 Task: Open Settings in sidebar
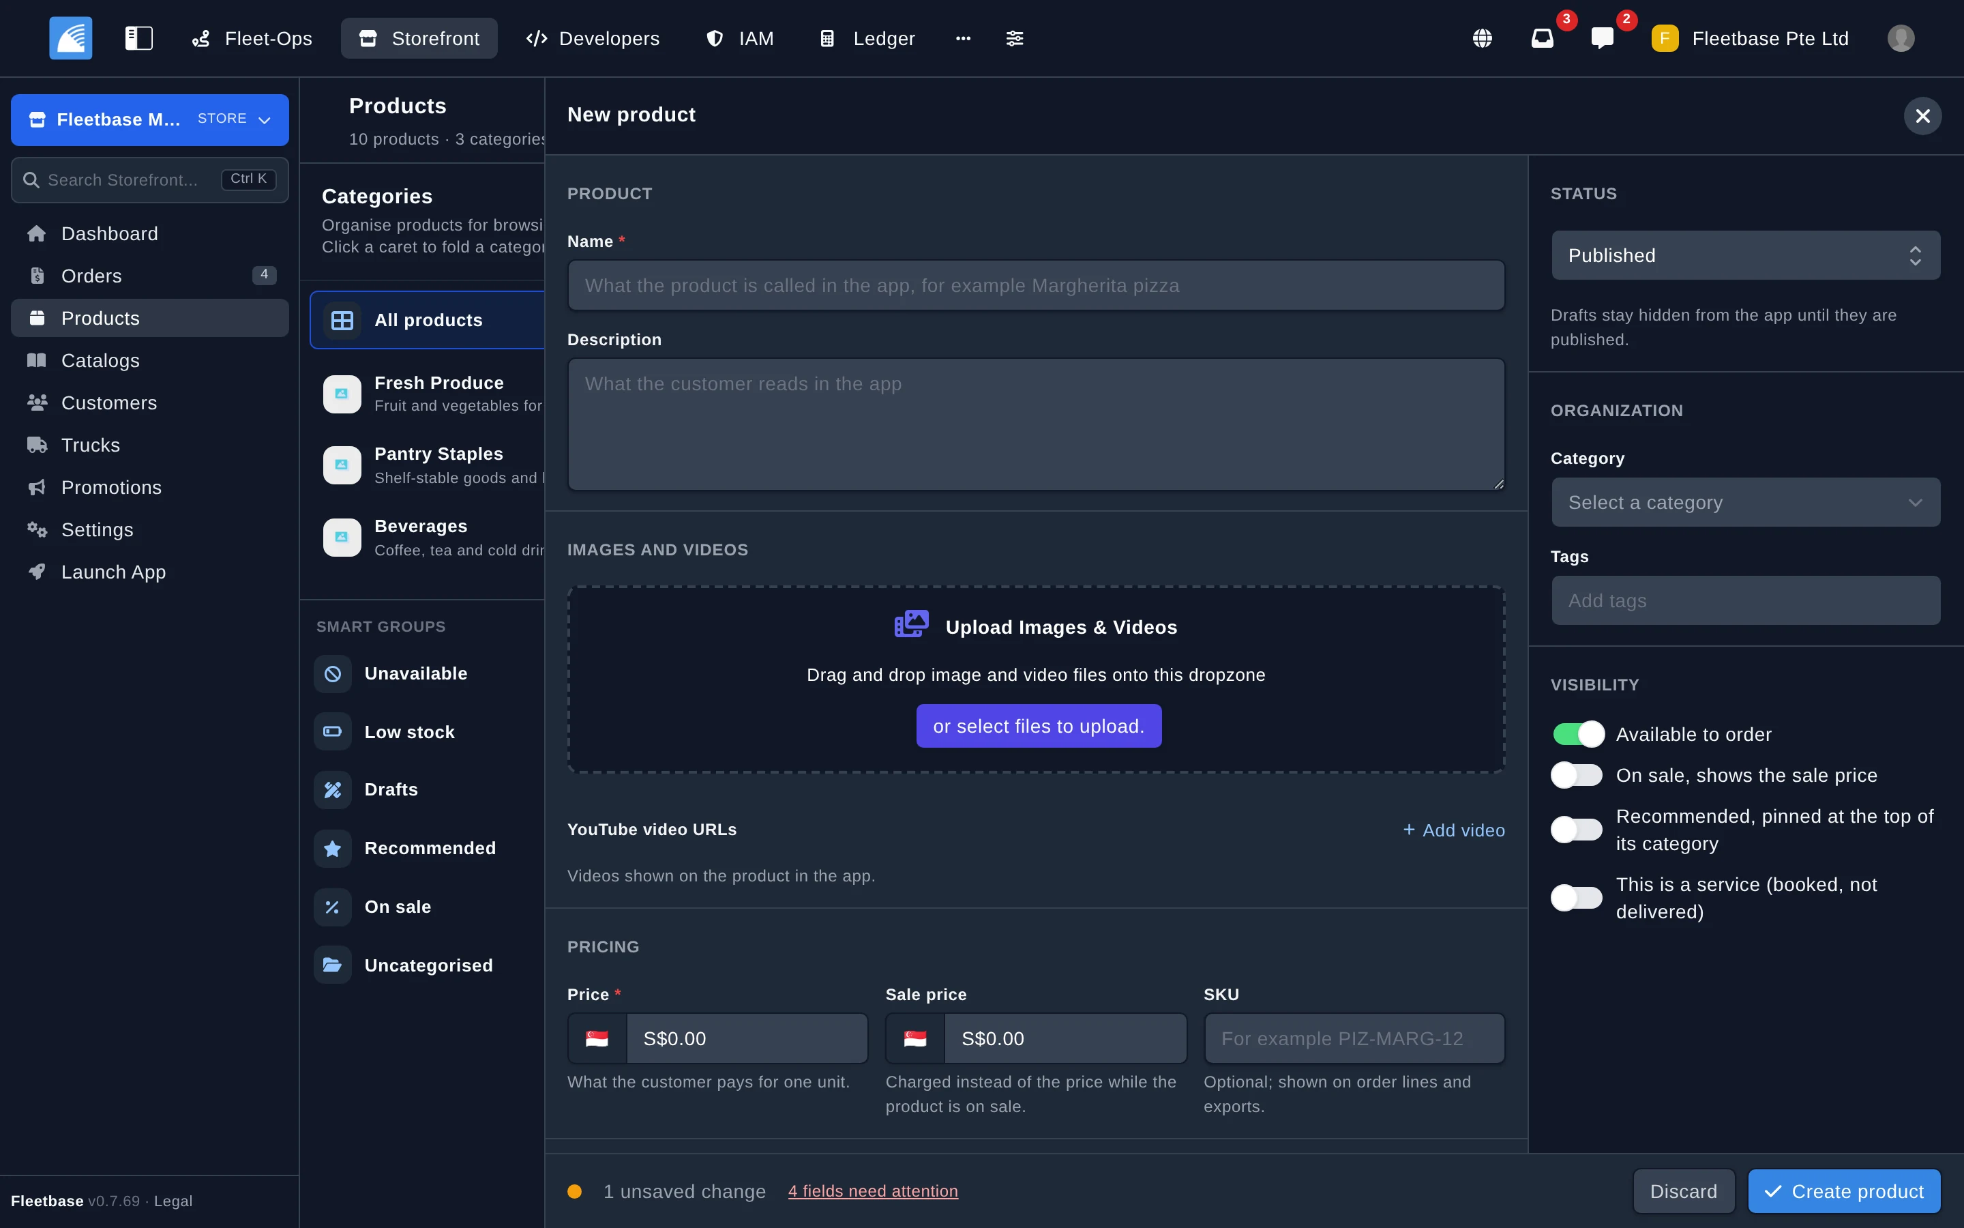pyautogui.click(x=150, y=529)
